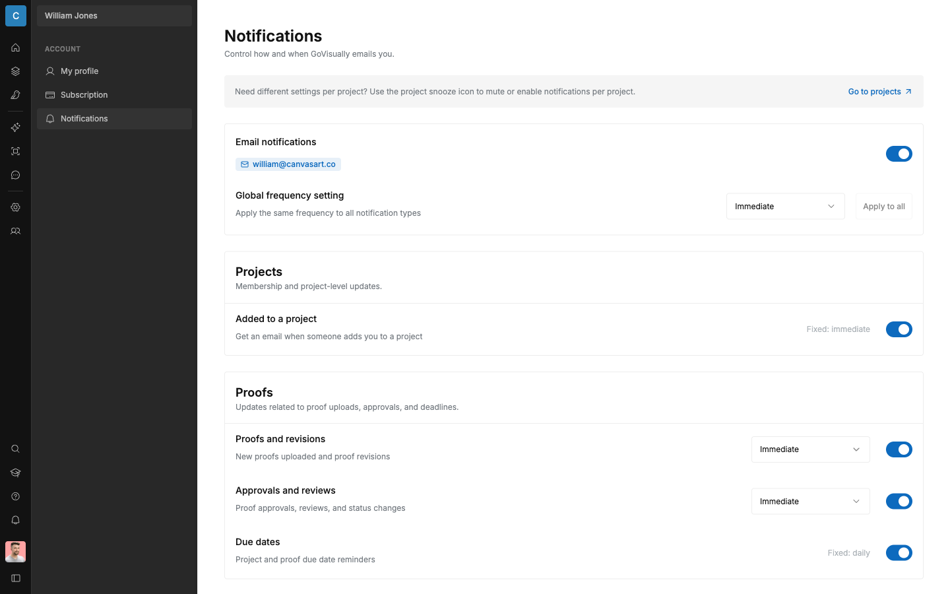Click the Notifications page heading
Screen dimensions: 950x594
pos(273,36)
